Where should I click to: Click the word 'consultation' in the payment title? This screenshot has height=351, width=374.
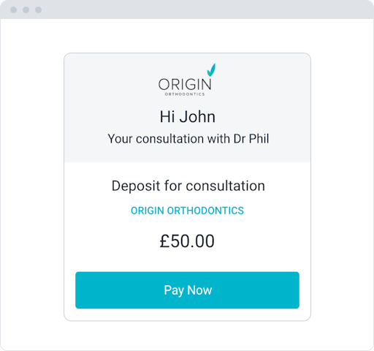pos(226,186)
